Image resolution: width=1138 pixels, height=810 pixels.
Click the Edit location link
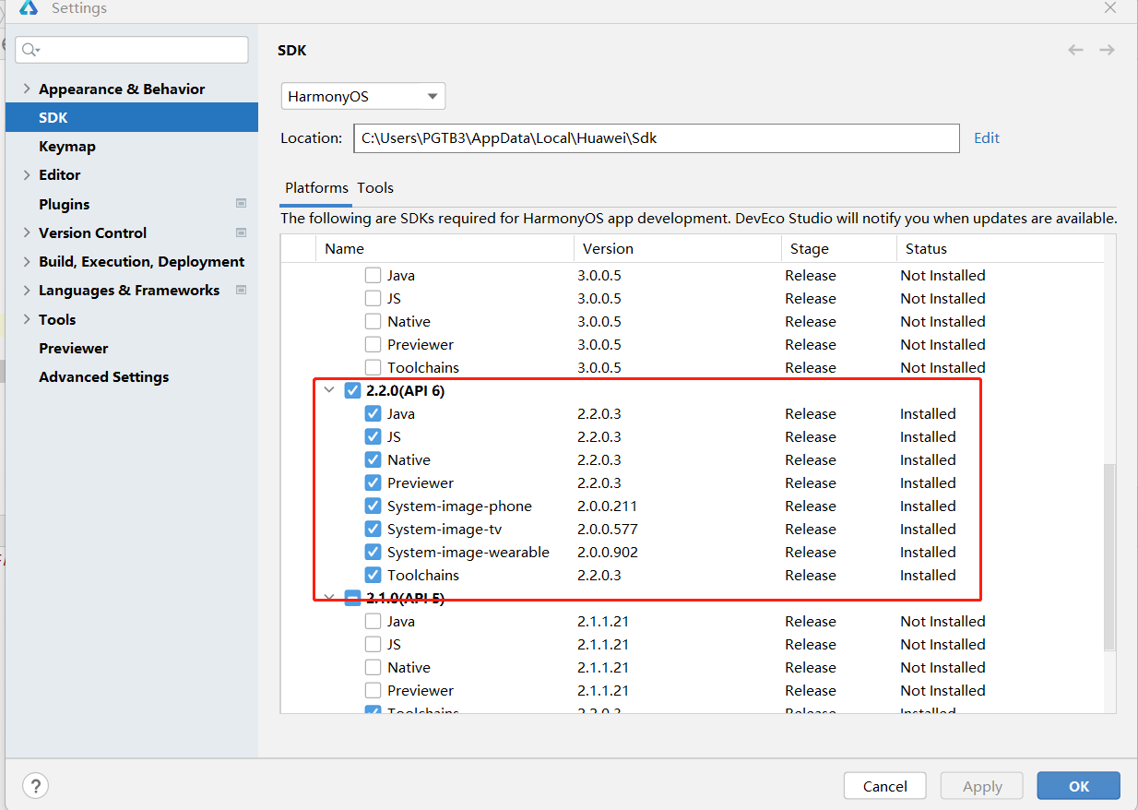click(987, 137)
